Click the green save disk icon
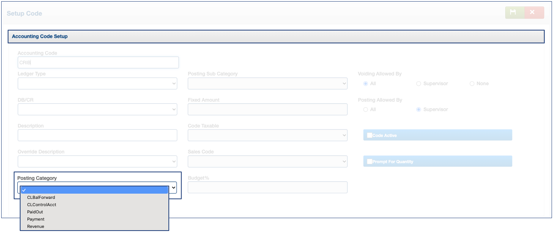The height and width of the screenshot is (233, 554). (513, 12)
